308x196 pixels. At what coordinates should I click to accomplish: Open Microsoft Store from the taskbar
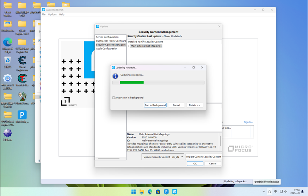click(158, 192)
